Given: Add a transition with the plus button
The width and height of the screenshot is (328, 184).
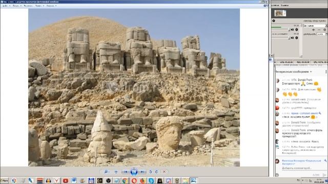Looking at the screenshot, I should (x=313, y=30).
